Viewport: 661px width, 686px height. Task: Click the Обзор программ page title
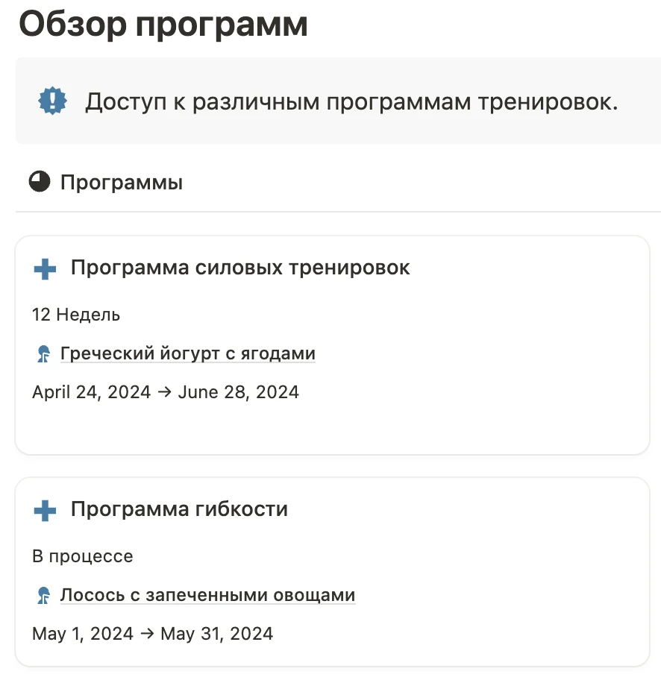(x=163, y=25)
